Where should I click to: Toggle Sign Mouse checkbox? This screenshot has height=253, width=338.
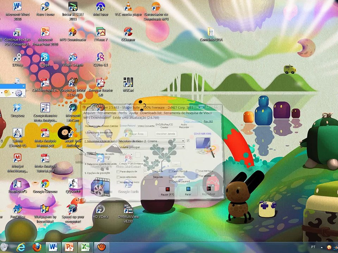(170, 177)
